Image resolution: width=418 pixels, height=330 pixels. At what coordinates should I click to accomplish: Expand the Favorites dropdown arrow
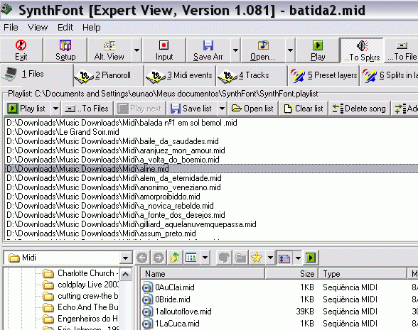pos(270,258)
